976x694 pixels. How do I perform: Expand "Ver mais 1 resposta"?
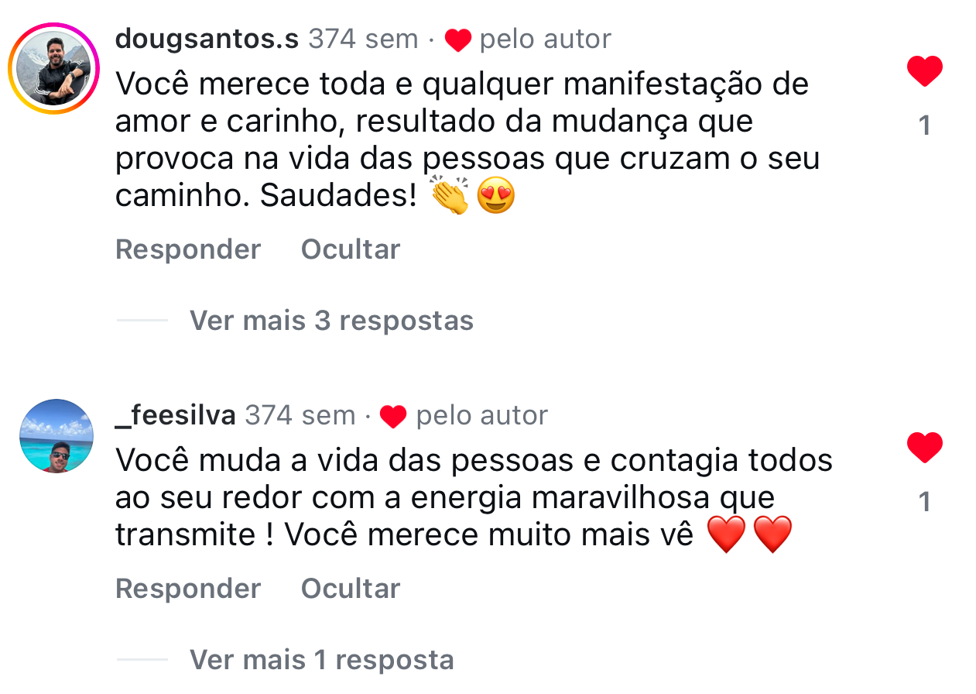click(321, 660)
